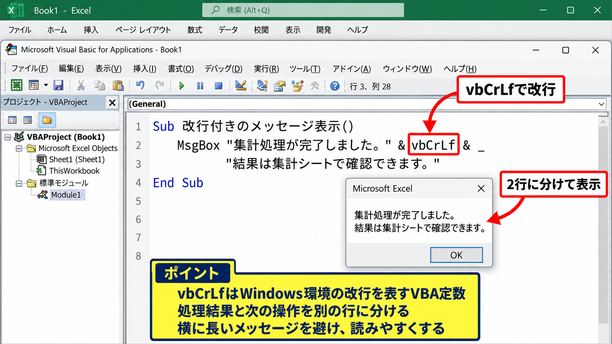Click the Undo arrow icon
The width and height of the screenshot is (612, 344).
tap(140, 86)
